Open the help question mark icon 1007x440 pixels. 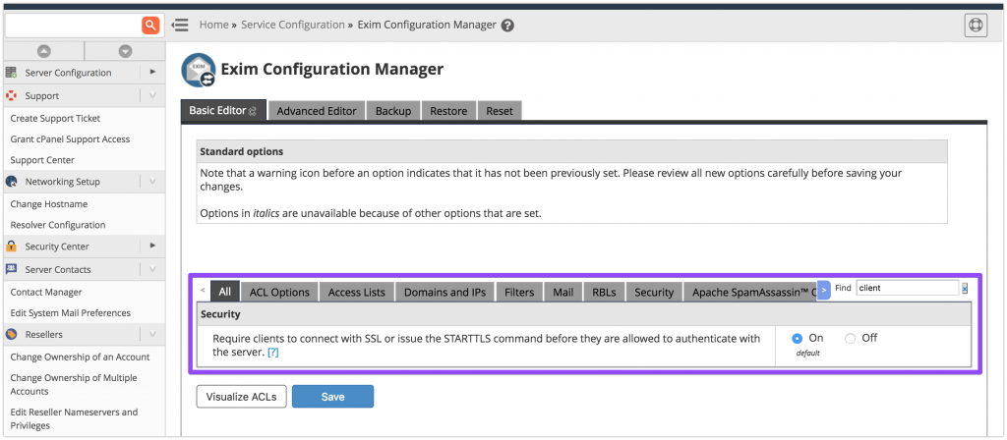[507, 26]
